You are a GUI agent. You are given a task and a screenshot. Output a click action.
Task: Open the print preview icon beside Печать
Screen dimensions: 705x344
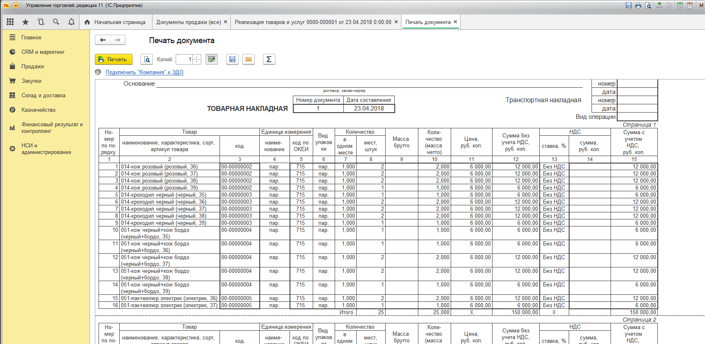point(147,60)
